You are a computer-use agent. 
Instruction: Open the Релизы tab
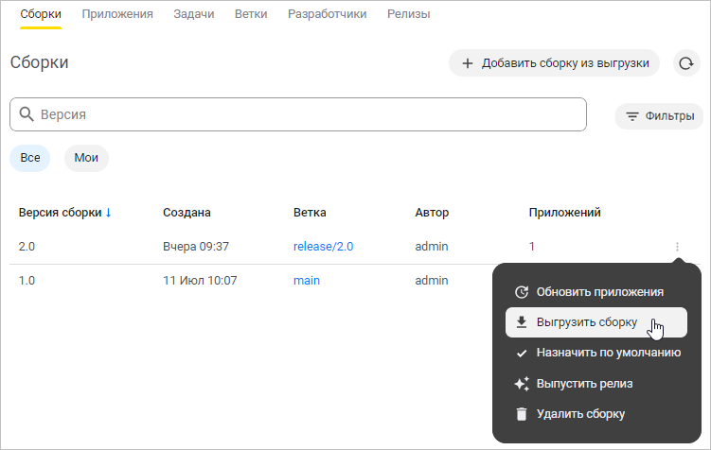tap(408, 14)
